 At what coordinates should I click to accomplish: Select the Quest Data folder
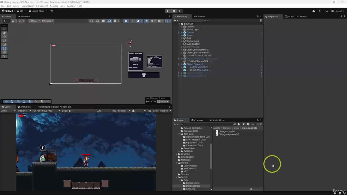click(x=188, y=148)
